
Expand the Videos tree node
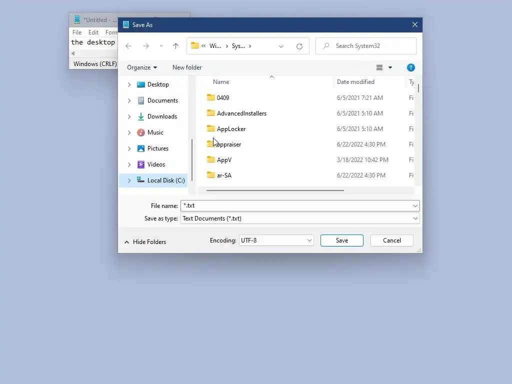(129, 164)
